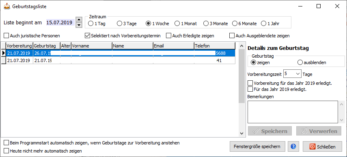Sort list by Geburtstag column header
Viewport: 347px width, 157px height.
pyautogui.click(x=47, y=46)
